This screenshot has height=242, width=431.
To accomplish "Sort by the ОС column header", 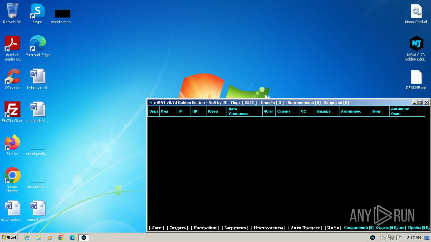I will pos(307,111).
